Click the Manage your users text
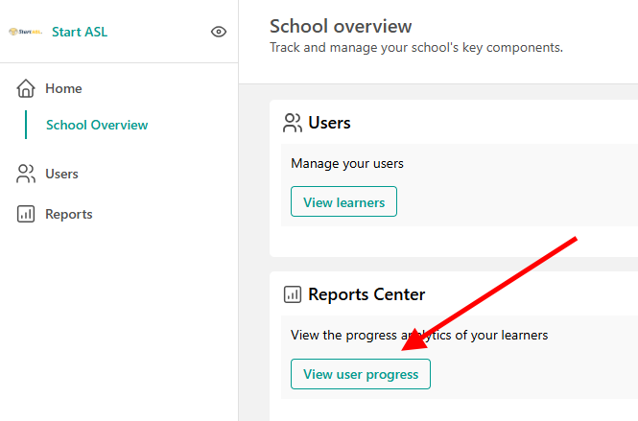 click(x=347, y=164)
